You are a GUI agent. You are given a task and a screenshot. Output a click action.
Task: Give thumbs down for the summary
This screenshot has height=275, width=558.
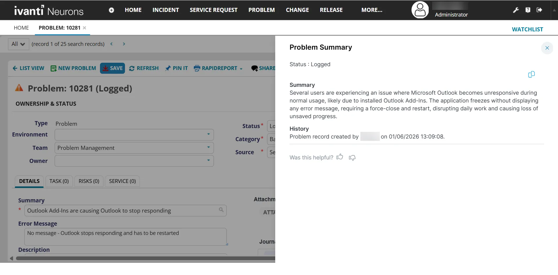(x=352, y=158)
